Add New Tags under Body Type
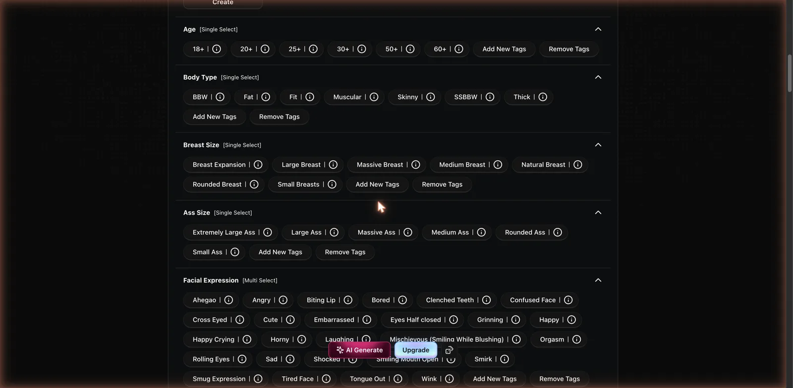The image size is (793, 388). coord(215,117)
